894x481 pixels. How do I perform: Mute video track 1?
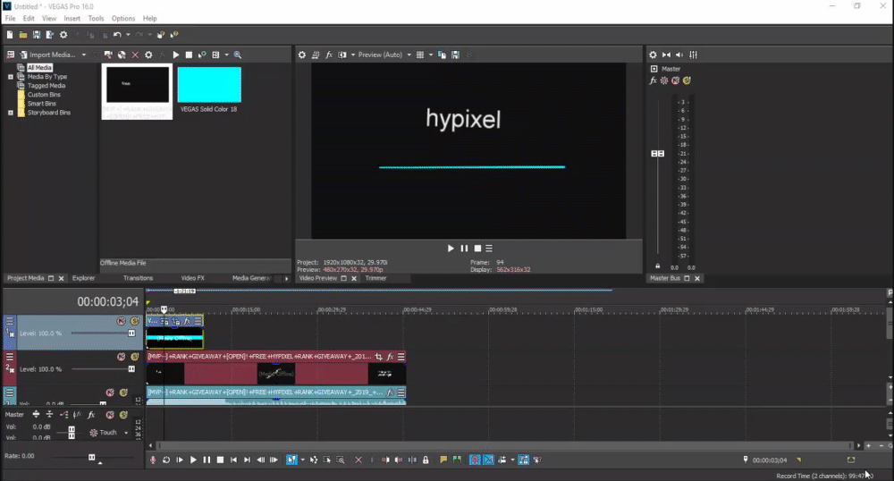122,322
